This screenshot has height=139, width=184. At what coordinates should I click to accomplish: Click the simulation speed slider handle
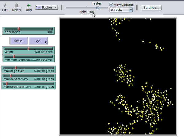point(98,7)
